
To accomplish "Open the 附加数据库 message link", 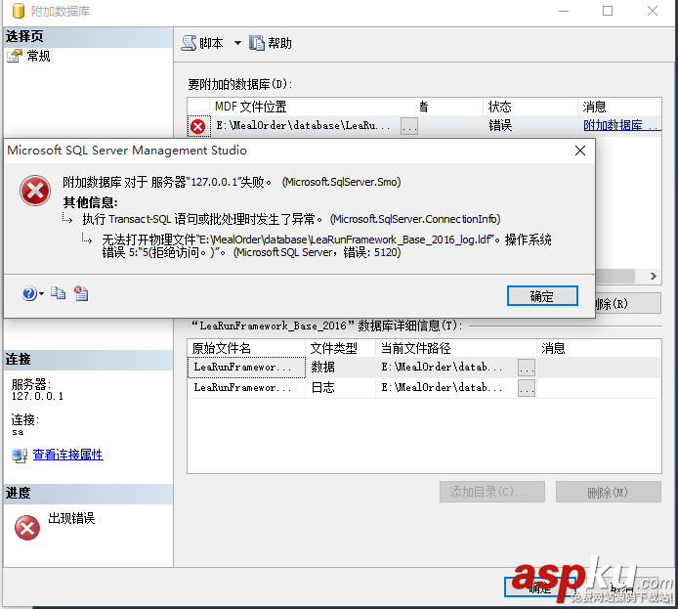I will pyautogui.click(x=621, y=125).
